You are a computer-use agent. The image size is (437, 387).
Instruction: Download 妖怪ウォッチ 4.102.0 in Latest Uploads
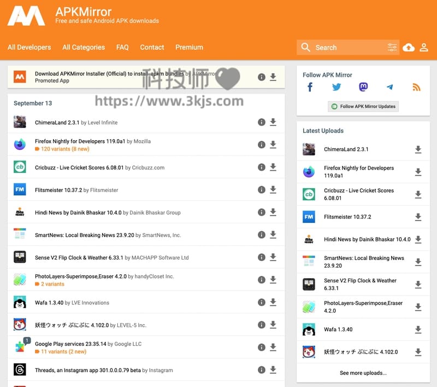click(x=418, y=352)
